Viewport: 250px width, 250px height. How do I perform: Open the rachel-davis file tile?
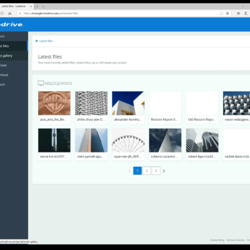(236, 144)
